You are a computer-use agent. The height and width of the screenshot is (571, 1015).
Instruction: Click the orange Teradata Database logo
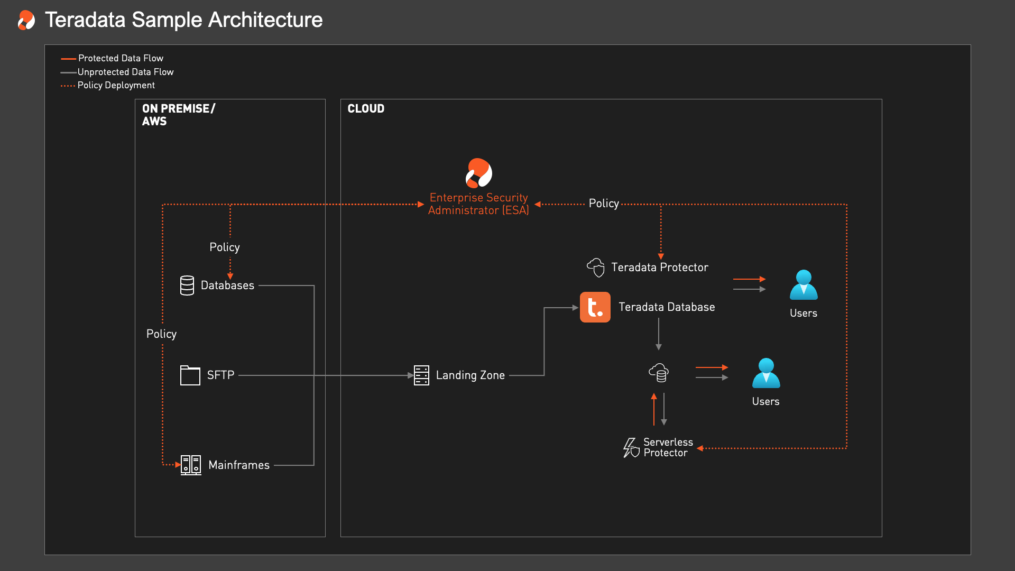pyautogui.click(x=595, y=307)
